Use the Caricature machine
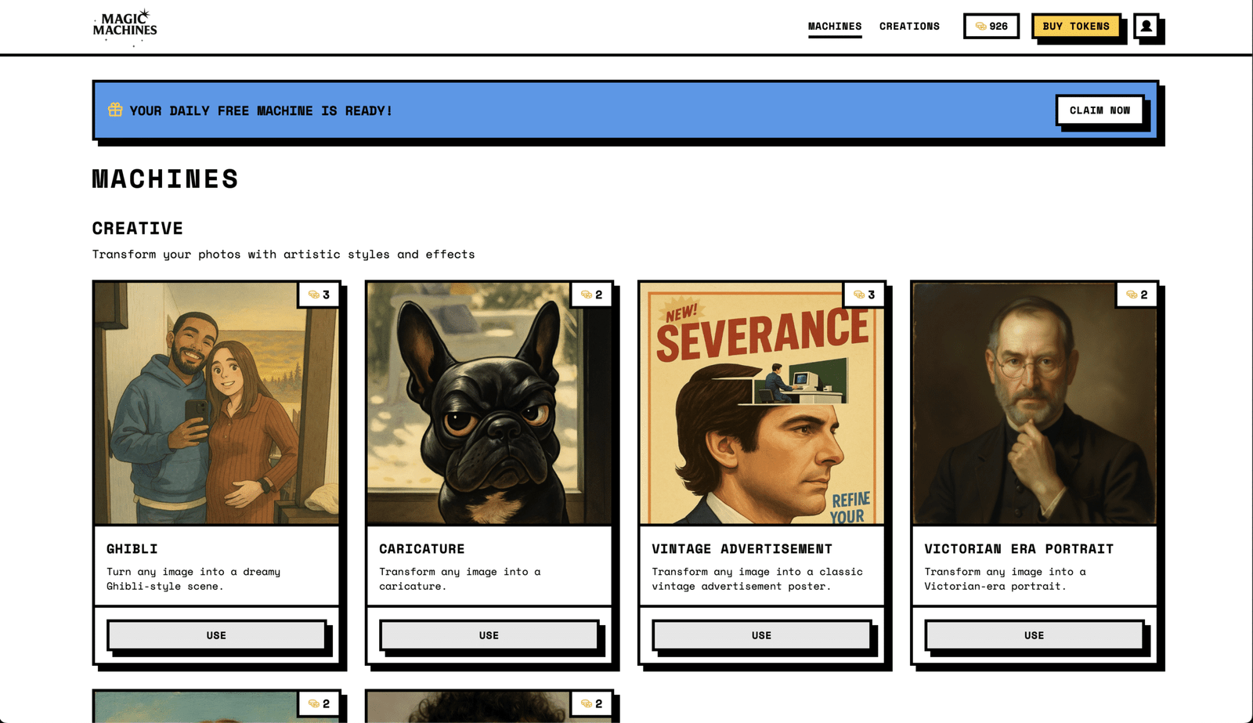Viewport: 1253px width, 723px height. tap(489, 635)
